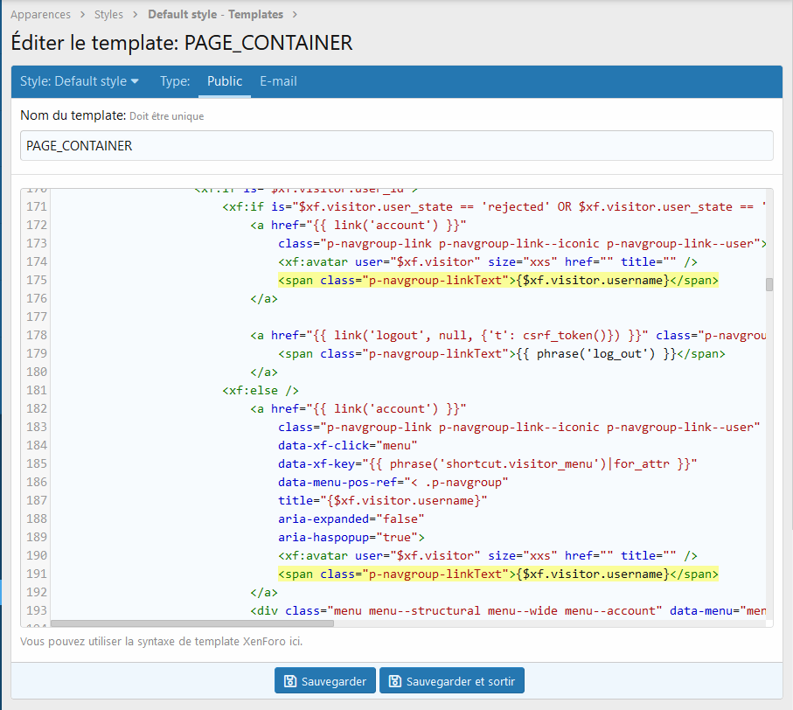Click aria-haspopup="true" on line 189
Viewport: 793px width, 710px height.
(x=351, y=537)
